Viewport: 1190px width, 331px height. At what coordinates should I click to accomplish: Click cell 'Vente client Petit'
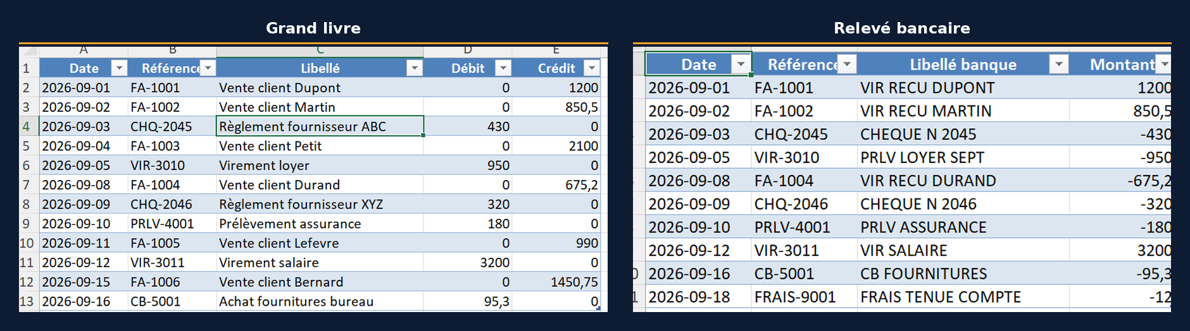click(x=320, y=146)
